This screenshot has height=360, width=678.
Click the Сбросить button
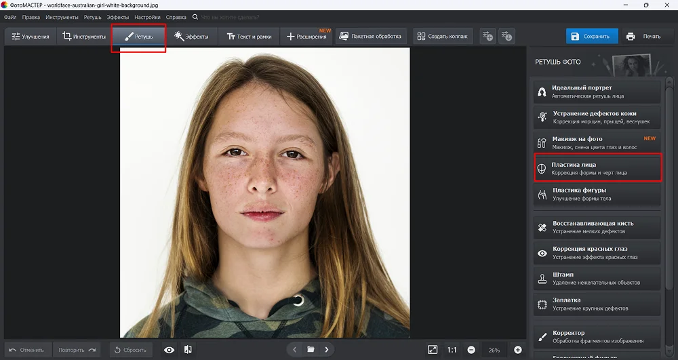[x=131, y=350]
